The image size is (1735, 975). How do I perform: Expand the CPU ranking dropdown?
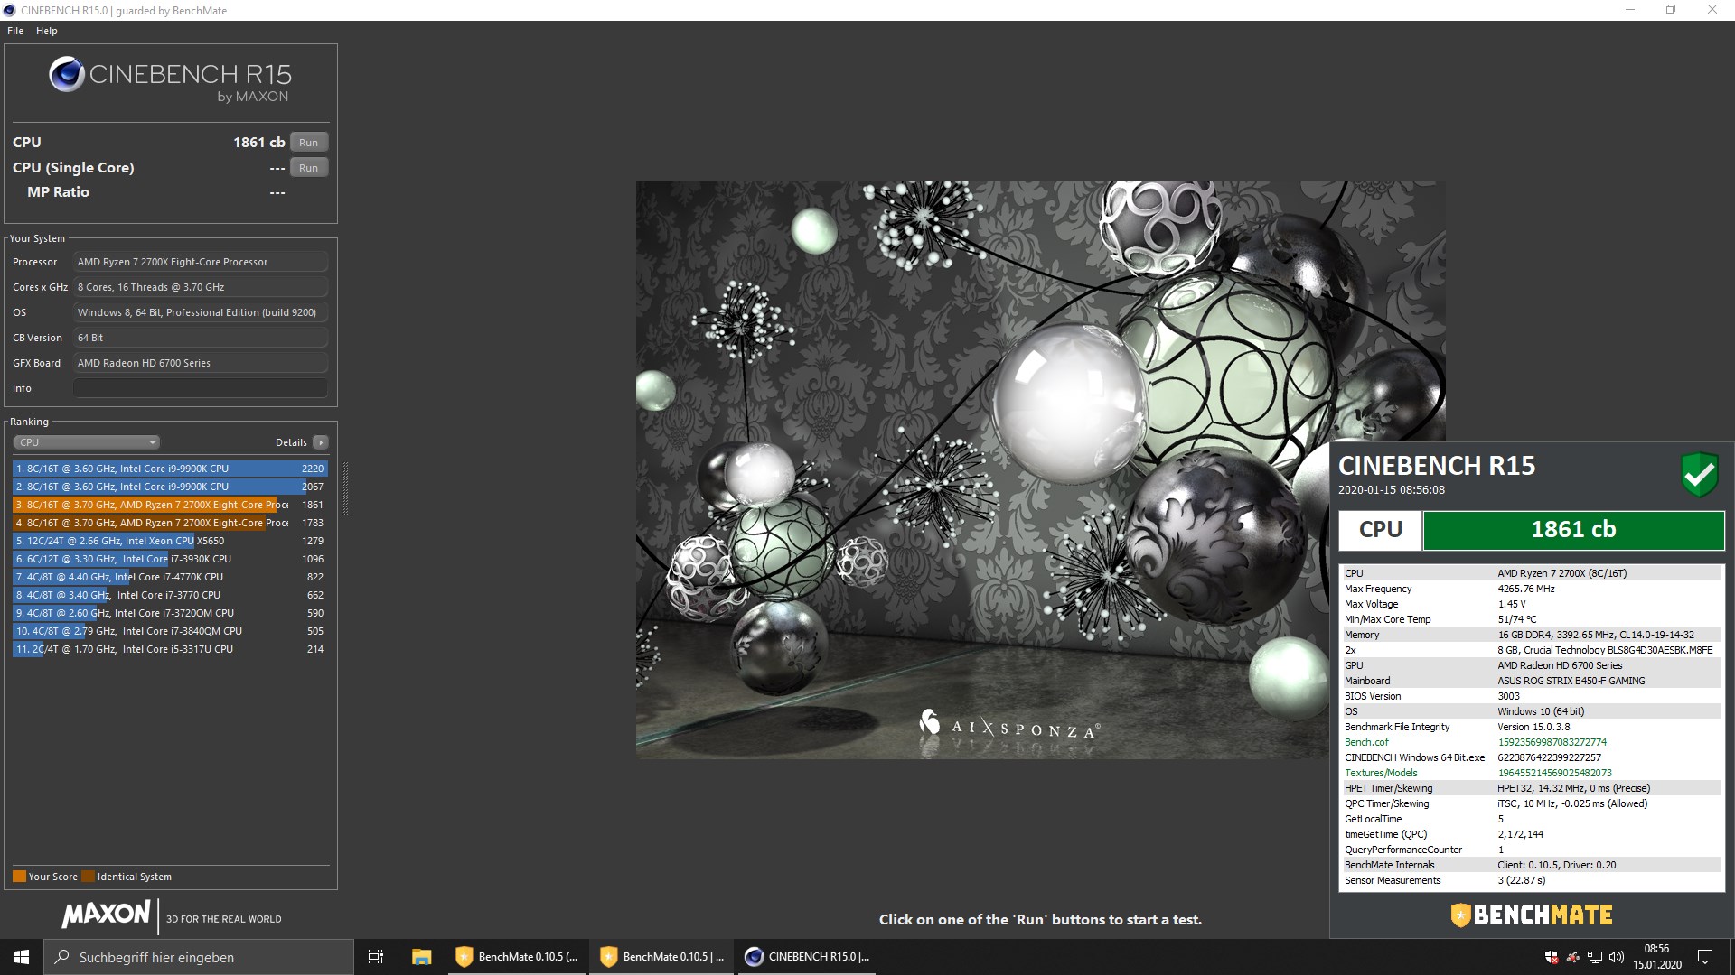point(87,442)
